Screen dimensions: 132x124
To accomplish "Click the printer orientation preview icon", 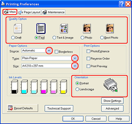I will tap(111, 85).
